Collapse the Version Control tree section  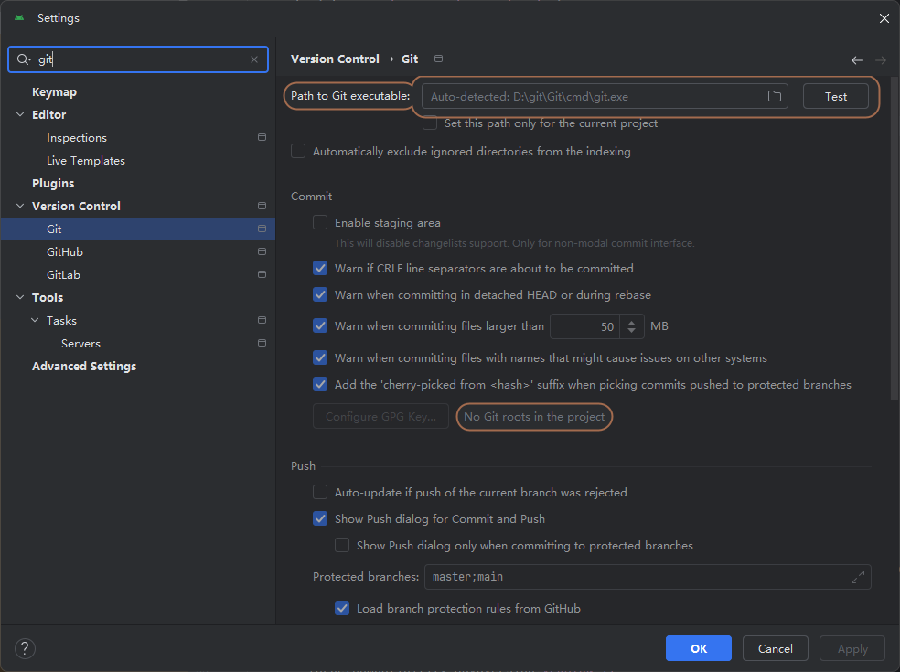coord(20,206)
